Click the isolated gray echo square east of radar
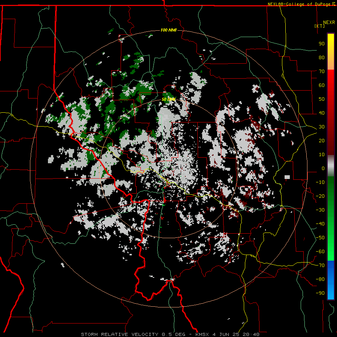 287,177
